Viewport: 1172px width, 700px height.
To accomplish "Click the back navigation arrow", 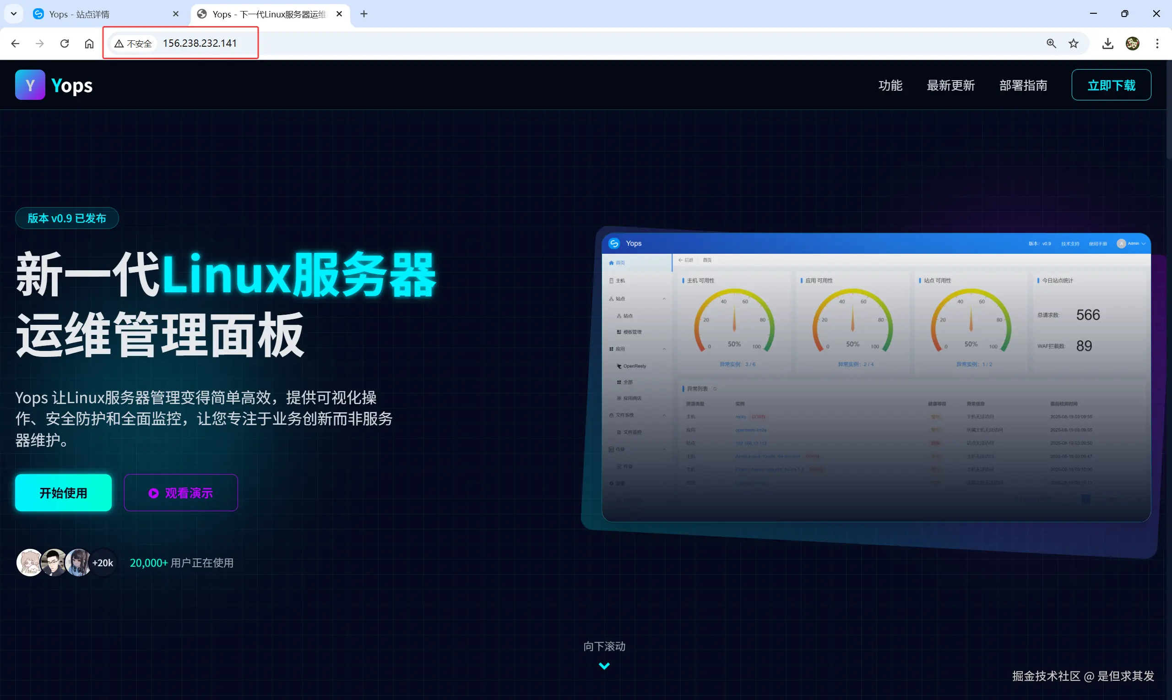I will 15,44.
